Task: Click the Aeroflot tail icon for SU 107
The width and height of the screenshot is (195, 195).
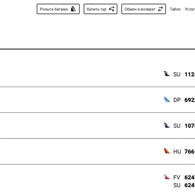Action: click(167, 125)
